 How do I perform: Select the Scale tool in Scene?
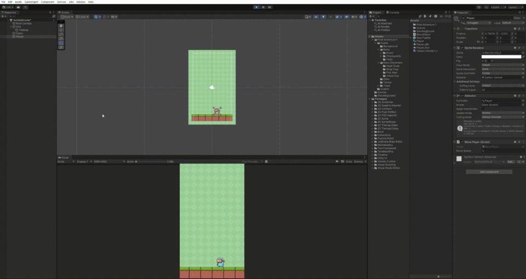(x=61, y=38)
